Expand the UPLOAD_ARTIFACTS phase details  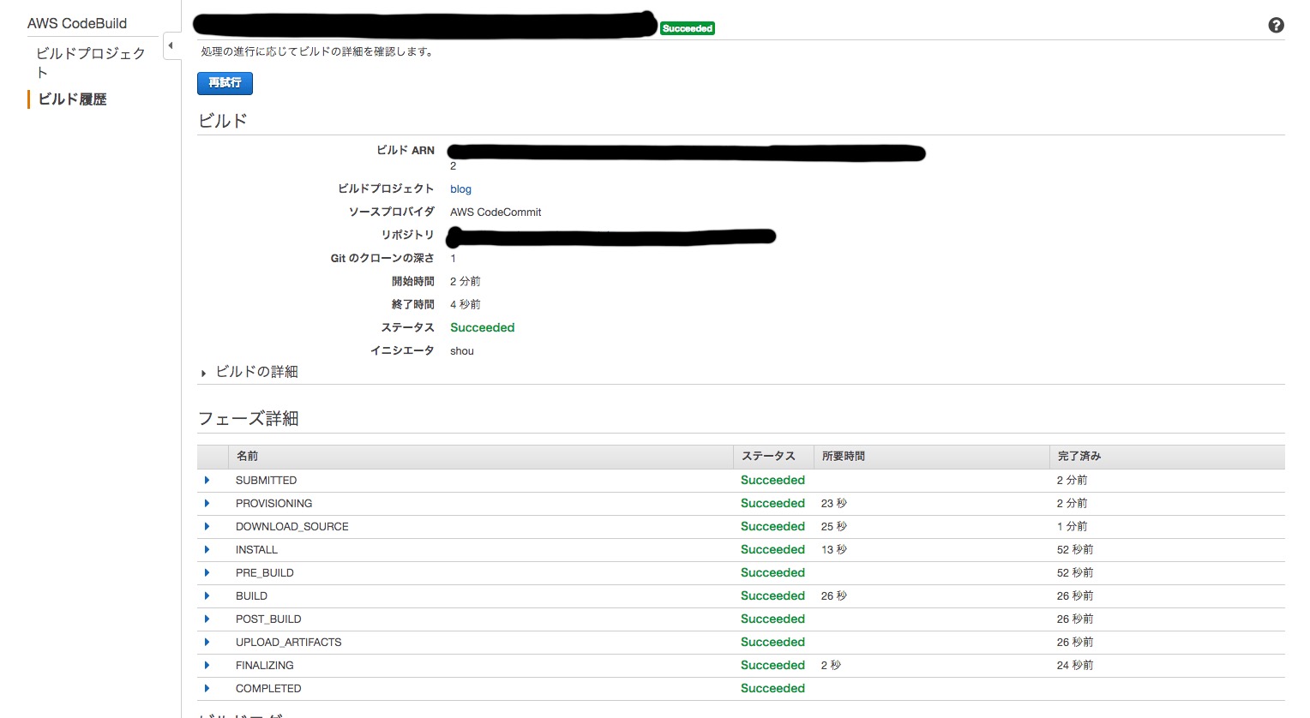(207, 642)
